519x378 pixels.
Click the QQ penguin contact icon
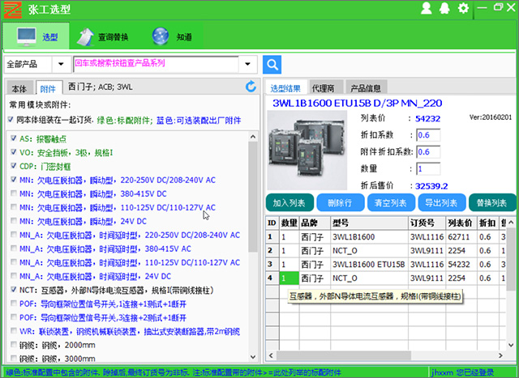[445, 8]
